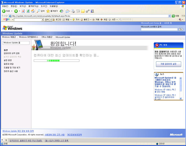
Task: Click empas toolbar options icon at far right
Action: [180, 20]
